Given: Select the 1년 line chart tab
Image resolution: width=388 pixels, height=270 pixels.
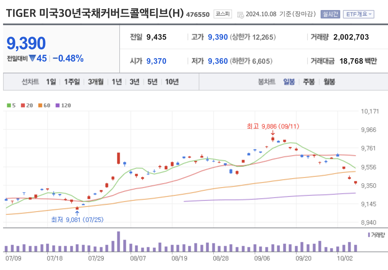Looking at the screenshot, I should (117, 82).
